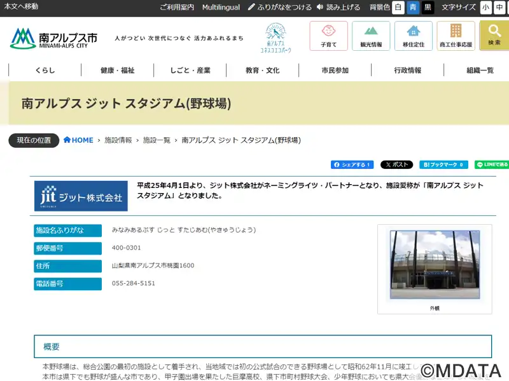Click the 検索 magnifier search button

pos(494,36)
